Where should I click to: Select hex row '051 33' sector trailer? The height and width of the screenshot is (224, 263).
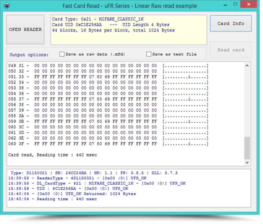coord(108,77)
